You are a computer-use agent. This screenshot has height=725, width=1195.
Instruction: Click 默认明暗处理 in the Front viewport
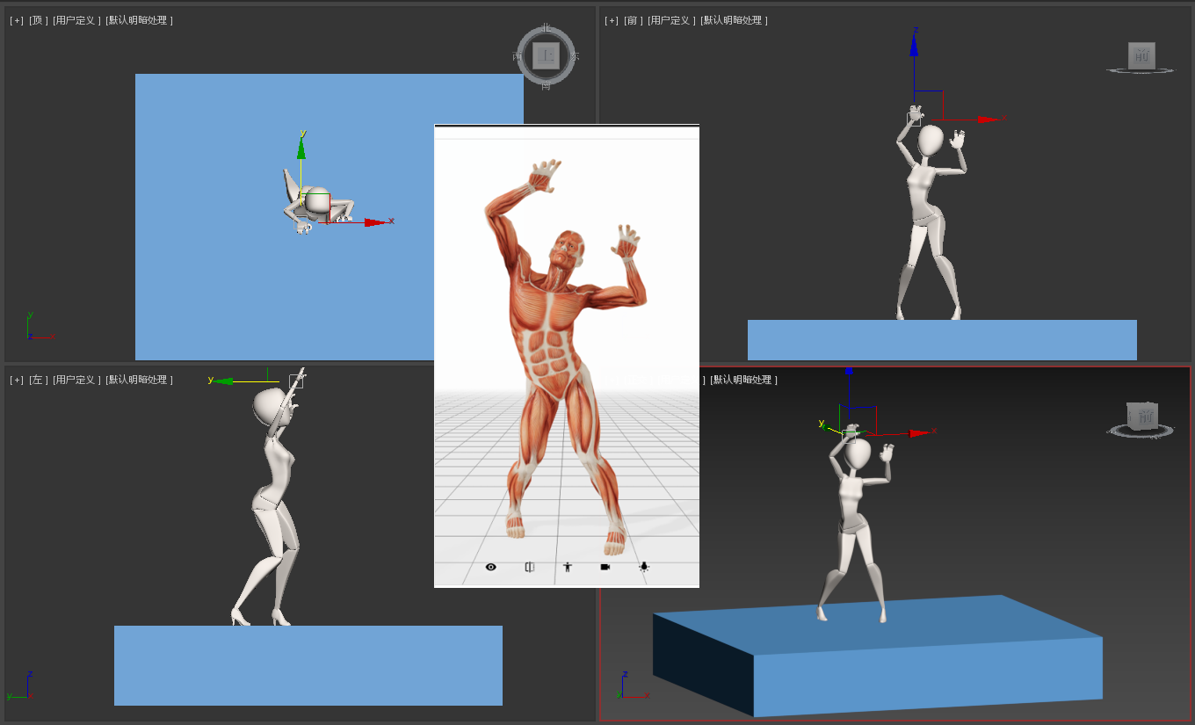coord(734,20)
